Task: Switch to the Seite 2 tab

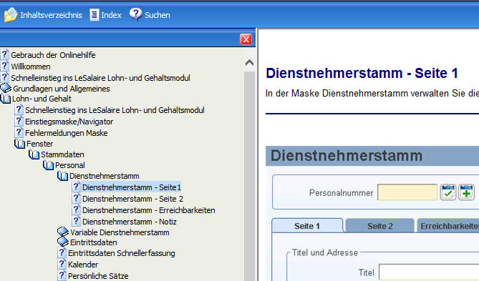Action: (380, 226)
